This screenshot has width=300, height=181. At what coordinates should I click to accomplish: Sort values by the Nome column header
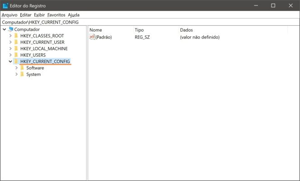[96, 30]
